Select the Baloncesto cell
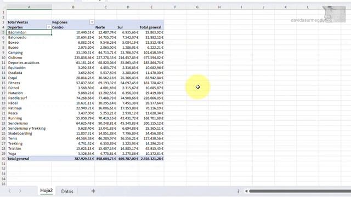 [29, 37]
